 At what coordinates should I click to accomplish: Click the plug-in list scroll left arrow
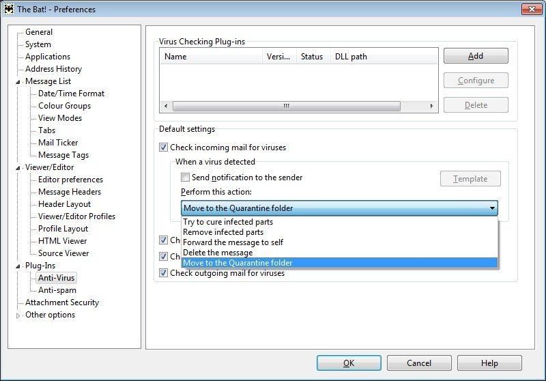(166, 106)
